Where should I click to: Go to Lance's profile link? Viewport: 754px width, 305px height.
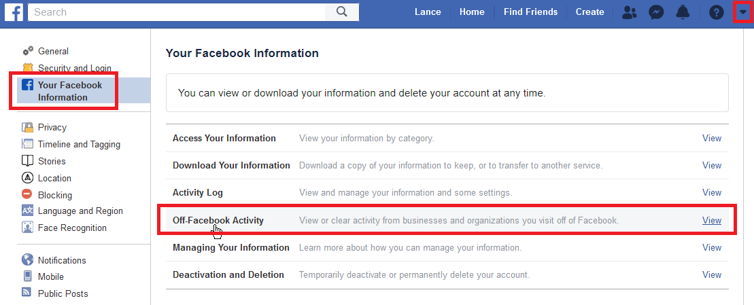point(428,12)
